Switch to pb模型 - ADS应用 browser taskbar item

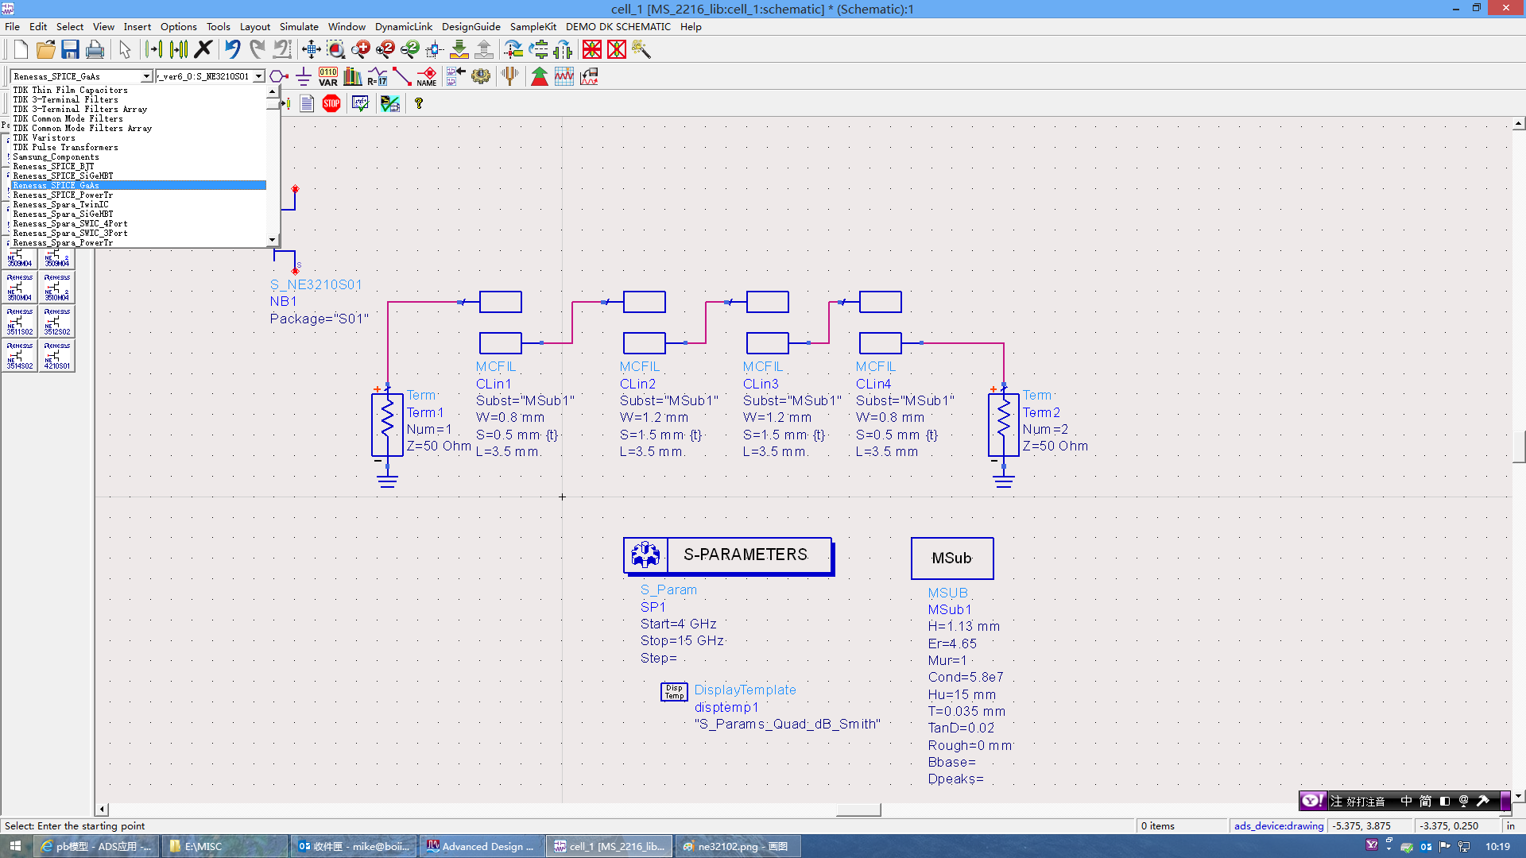click(x=96, y=846)
